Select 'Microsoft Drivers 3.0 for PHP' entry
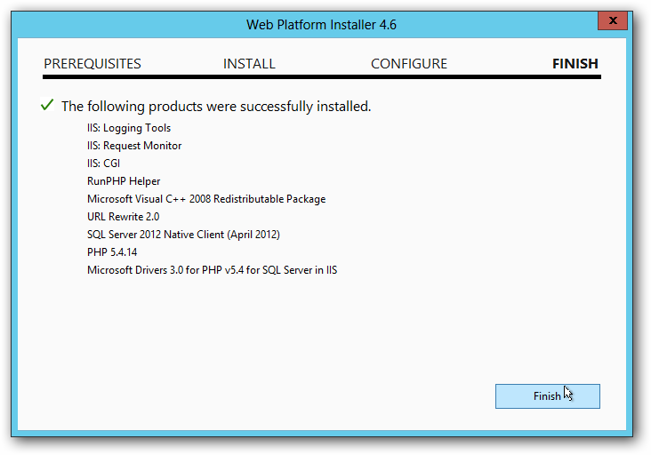This screenshot has height=455, width=651. point(213,270)
